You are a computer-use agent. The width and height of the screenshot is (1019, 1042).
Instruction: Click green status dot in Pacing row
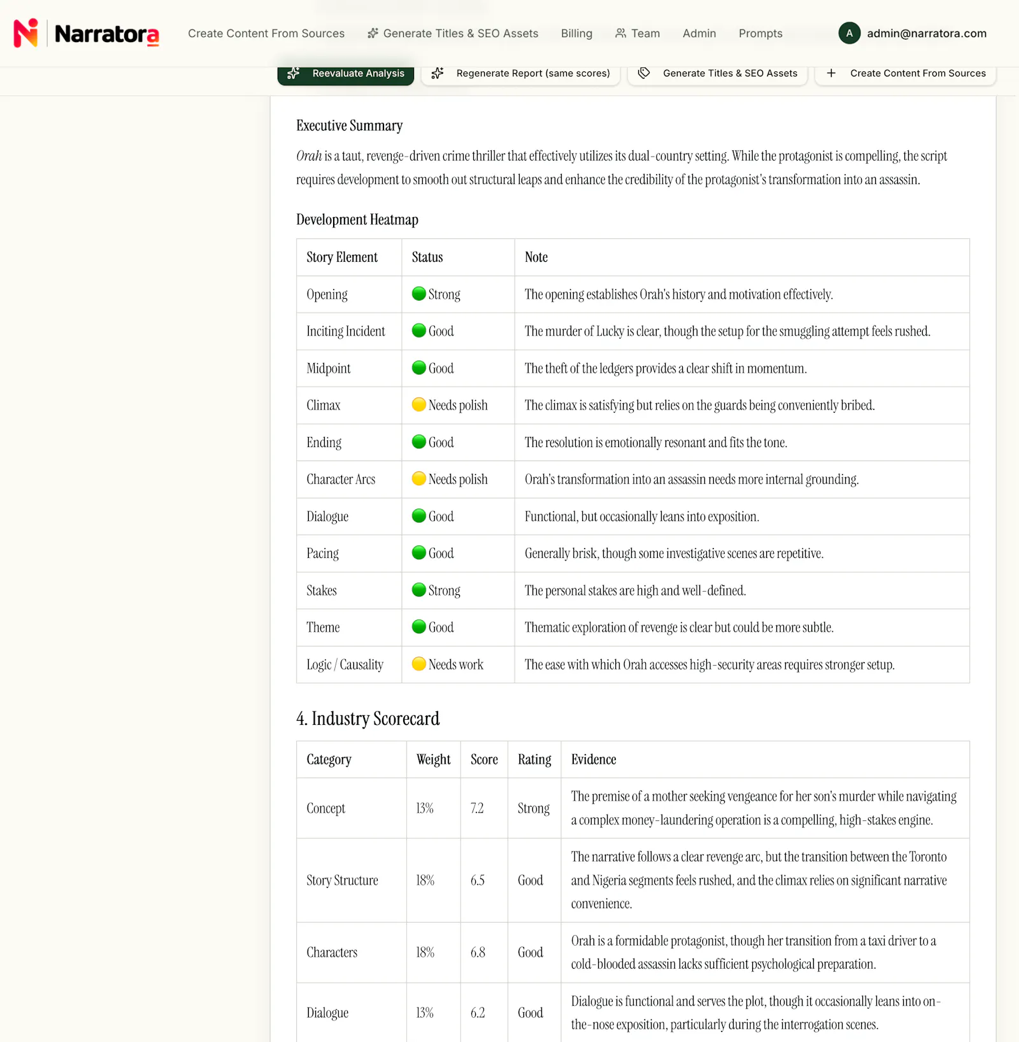(418, 552)
